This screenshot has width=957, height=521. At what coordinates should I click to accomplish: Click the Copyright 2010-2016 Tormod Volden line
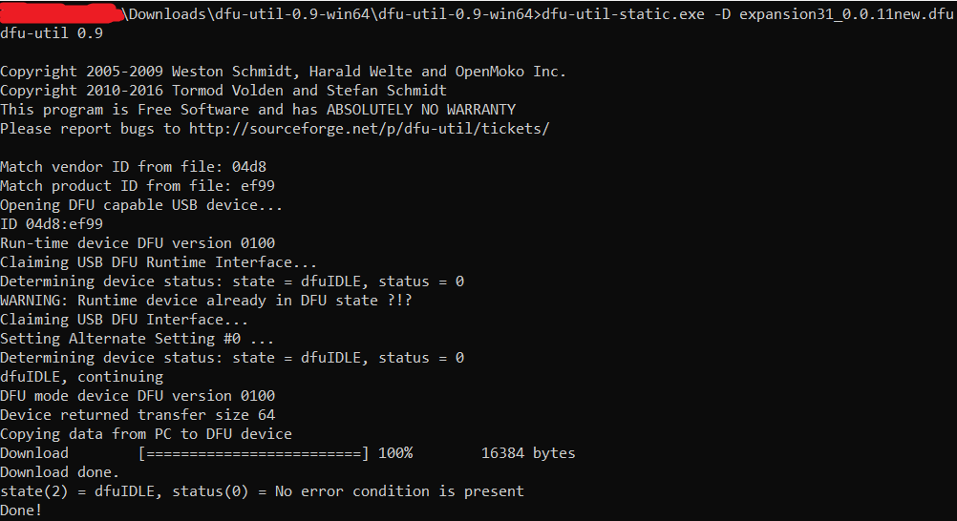(223, 91)
